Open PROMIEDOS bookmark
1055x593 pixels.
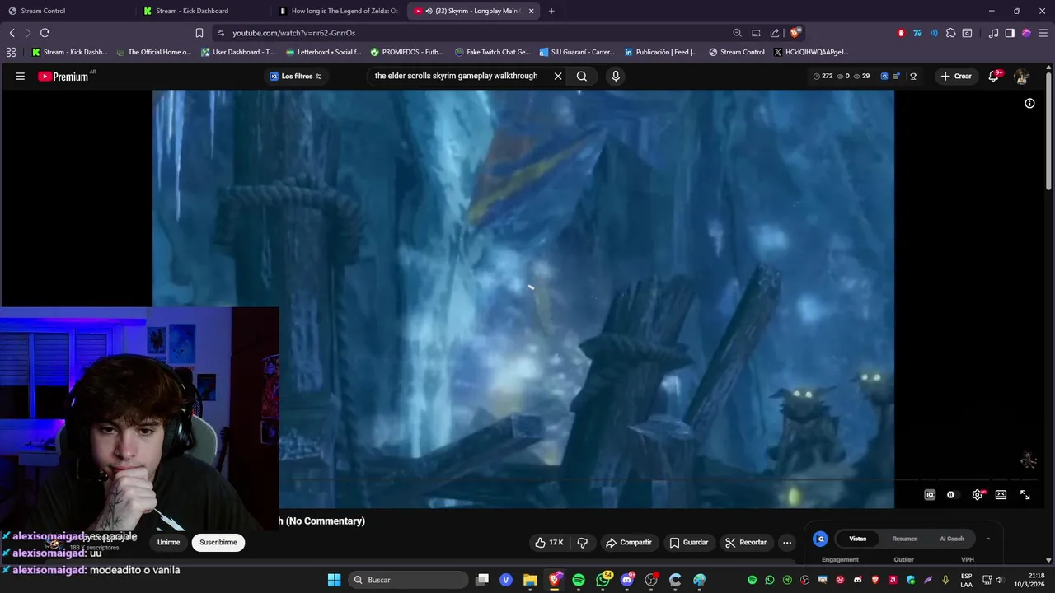[x=407, y=52]
